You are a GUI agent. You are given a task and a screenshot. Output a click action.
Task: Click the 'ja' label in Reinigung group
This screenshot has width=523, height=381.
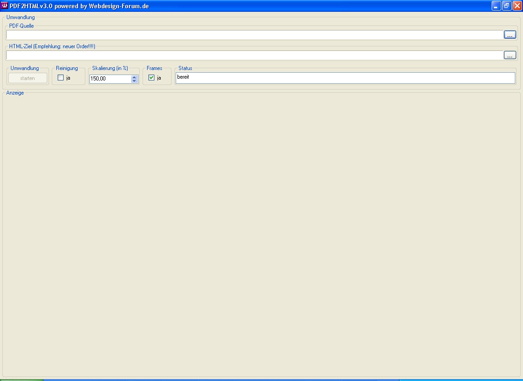click(68, 78)
